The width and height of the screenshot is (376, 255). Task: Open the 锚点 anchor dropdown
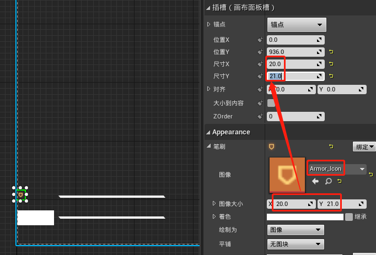tap(297, 25)
